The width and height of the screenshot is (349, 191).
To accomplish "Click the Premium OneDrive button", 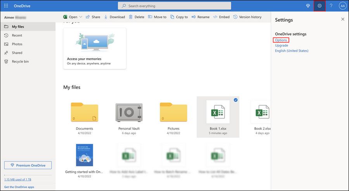I will point(28,165).
